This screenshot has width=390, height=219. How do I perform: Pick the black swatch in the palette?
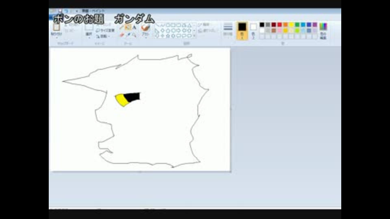tap(262, 25)
